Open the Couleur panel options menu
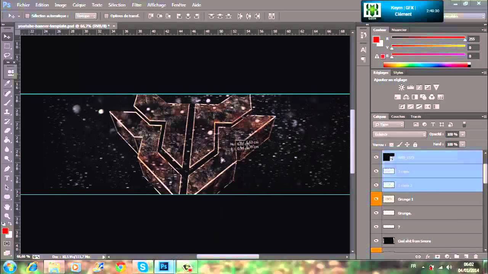Image resolution: width=488 pixels, height=274 pixels. click(x=484, y=30)
